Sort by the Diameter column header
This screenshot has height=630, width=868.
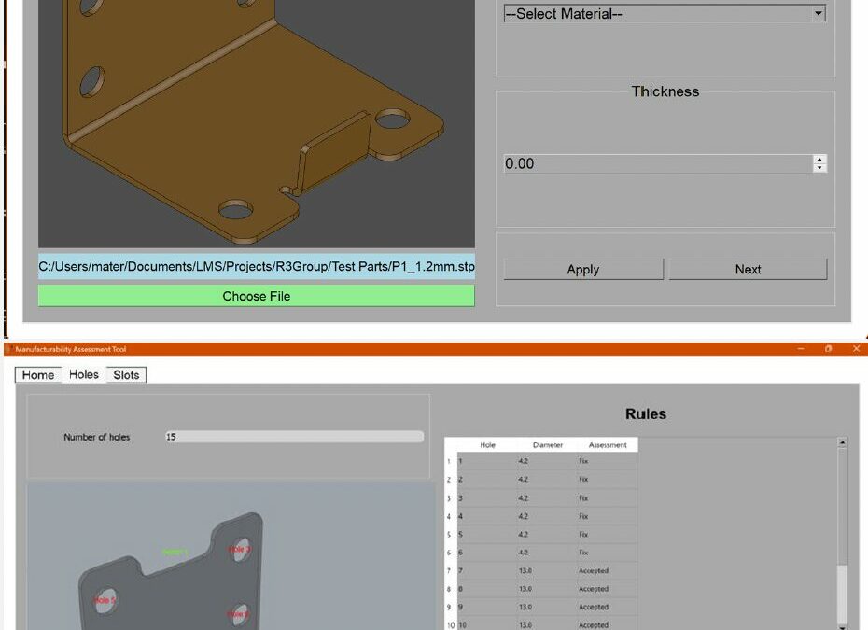pos(548,445)
